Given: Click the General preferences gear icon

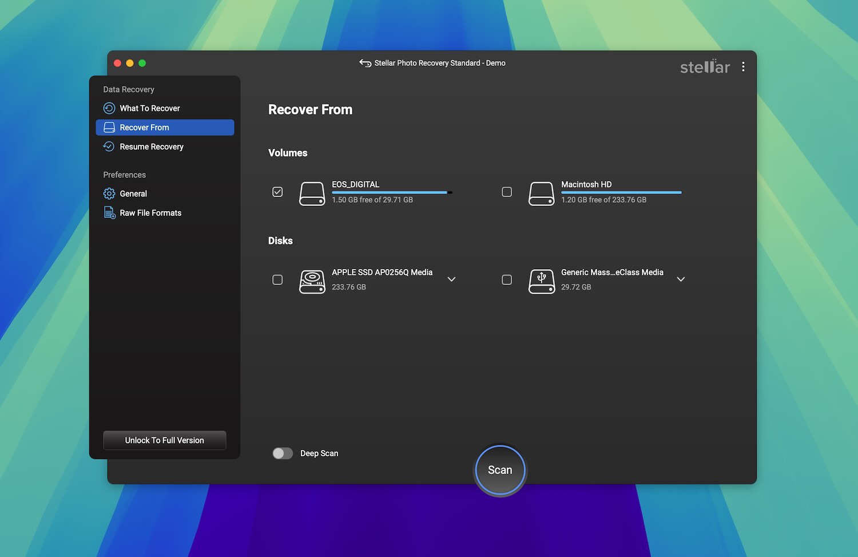Looking at the screenshot, I should [109, 193].
